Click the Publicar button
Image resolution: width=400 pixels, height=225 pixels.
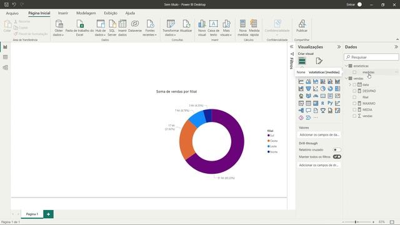(302, 26)
